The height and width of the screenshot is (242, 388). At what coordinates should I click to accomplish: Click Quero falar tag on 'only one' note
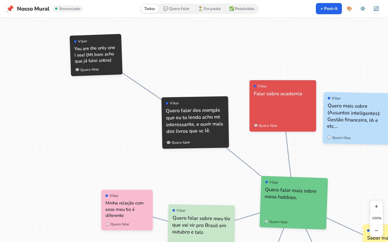point(87,70)
